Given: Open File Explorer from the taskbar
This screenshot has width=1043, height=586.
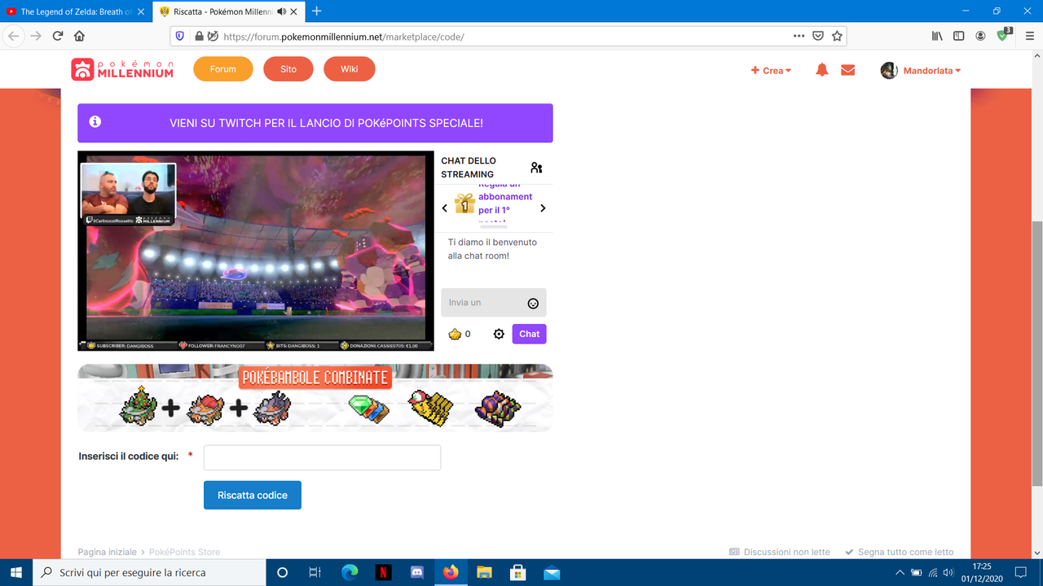Looking at the screenshot, I should pos(484,573).
